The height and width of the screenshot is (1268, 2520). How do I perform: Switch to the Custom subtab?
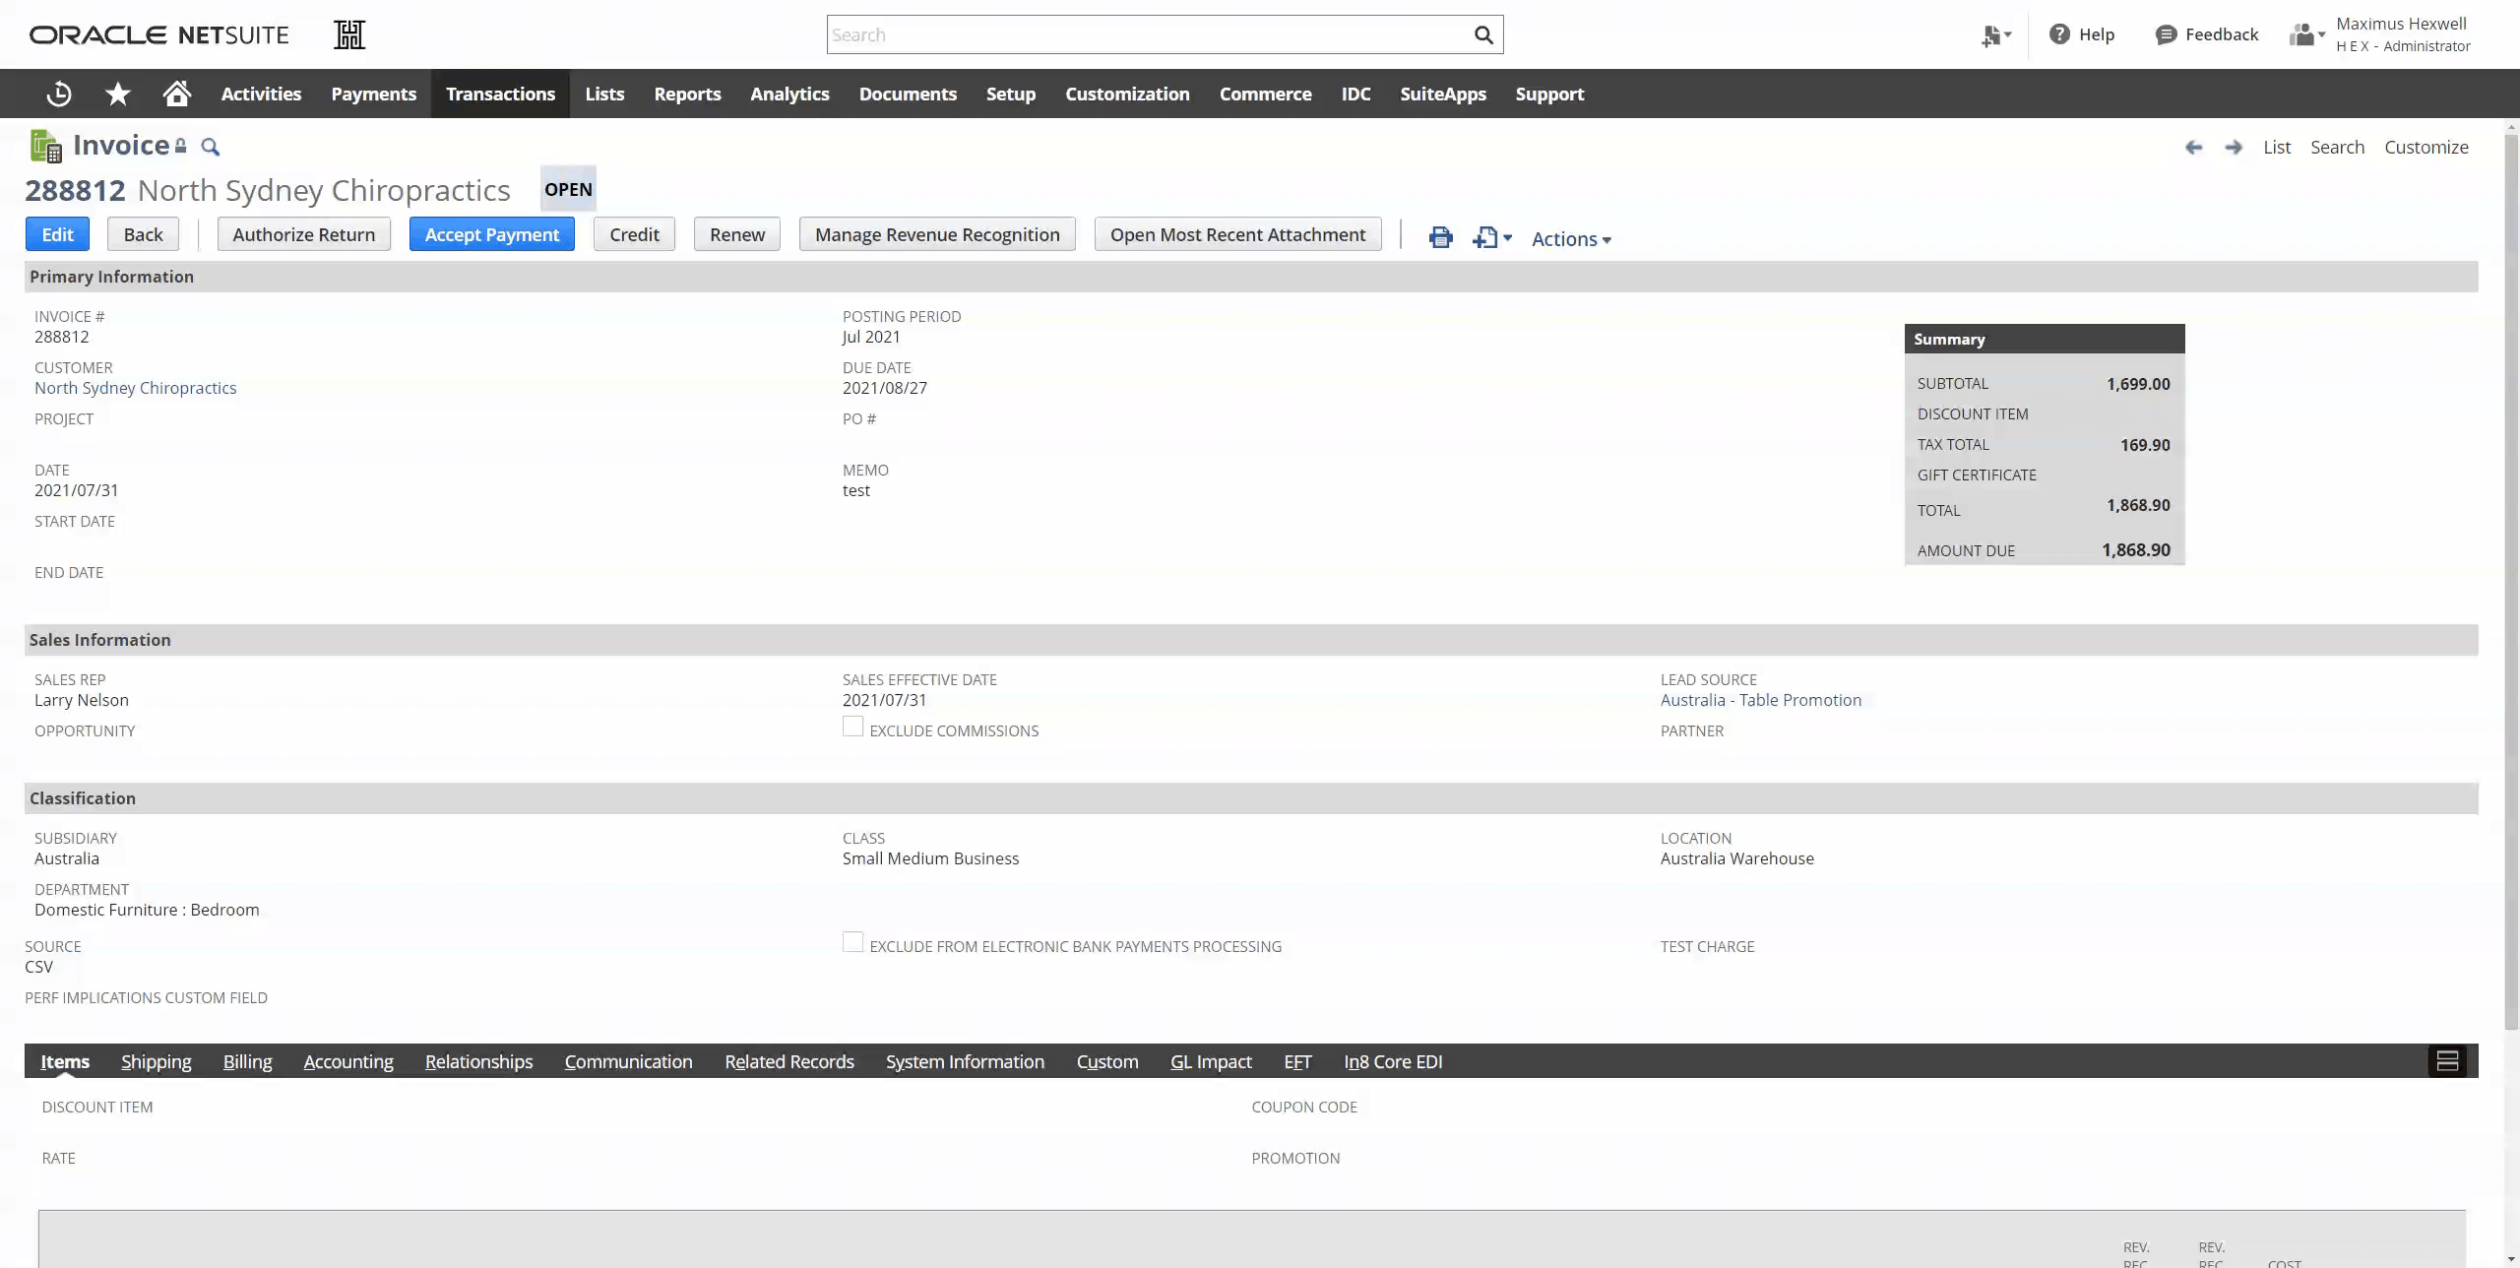[1107, 1061]
